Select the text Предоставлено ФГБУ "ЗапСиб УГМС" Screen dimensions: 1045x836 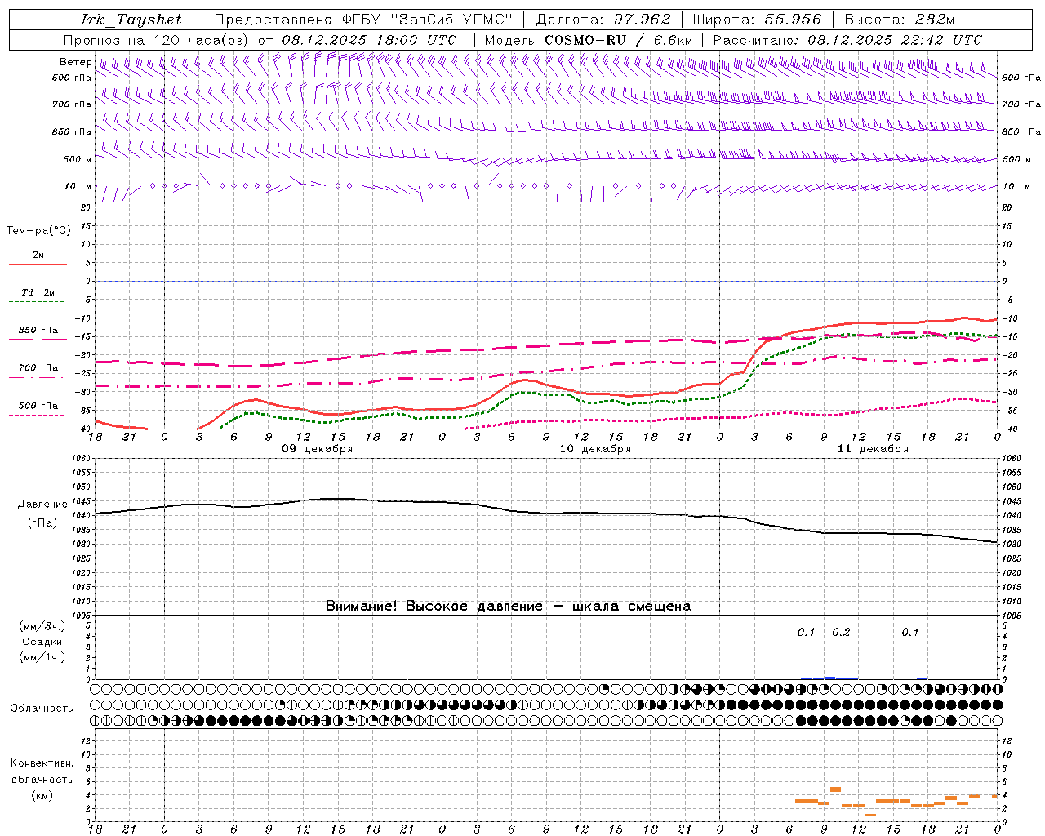[363, 20]
